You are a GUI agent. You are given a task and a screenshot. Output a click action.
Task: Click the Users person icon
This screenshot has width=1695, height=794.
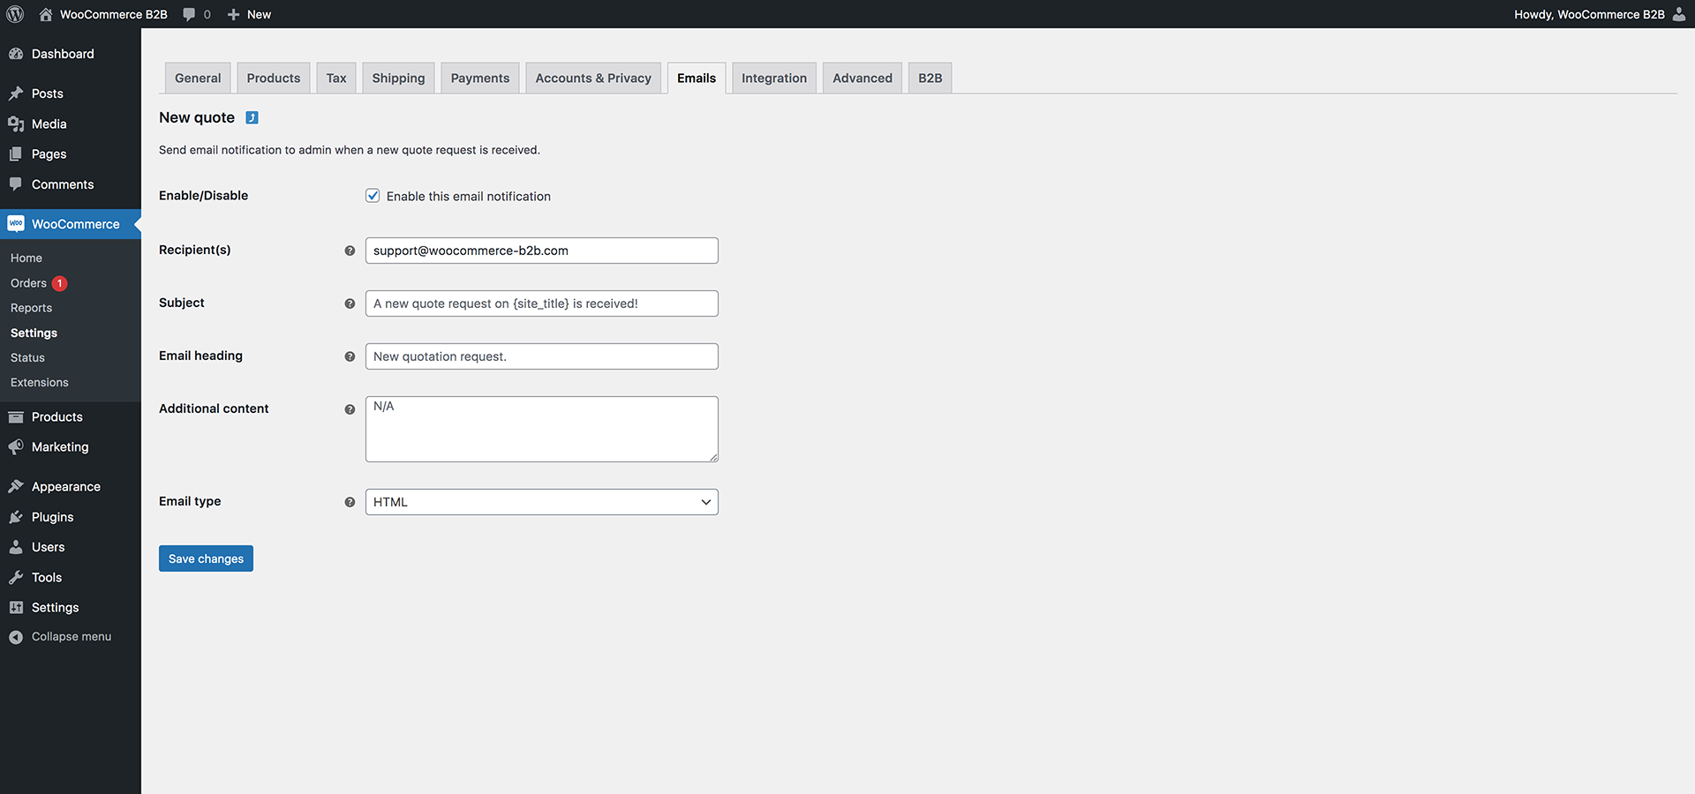pyautogui.click(x=16, y=547)
